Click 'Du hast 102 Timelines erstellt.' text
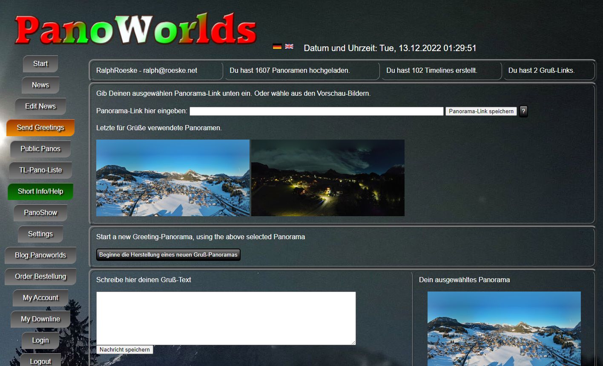 coord(432,71)
